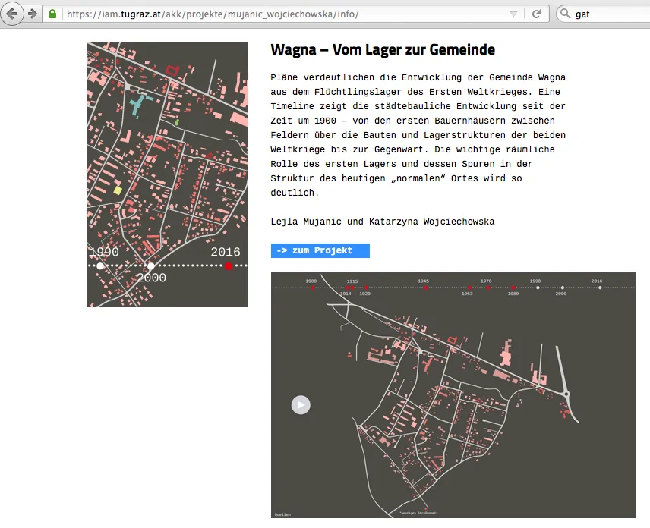The height and width of the screenshot is (528, 650).
Task: Click the green padlock security icon
Action: tap(52, 14)
